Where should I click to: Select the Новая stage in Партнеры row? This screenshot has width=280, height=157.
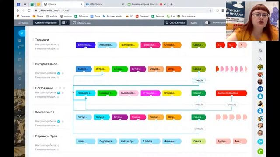[x=86, y=141]
